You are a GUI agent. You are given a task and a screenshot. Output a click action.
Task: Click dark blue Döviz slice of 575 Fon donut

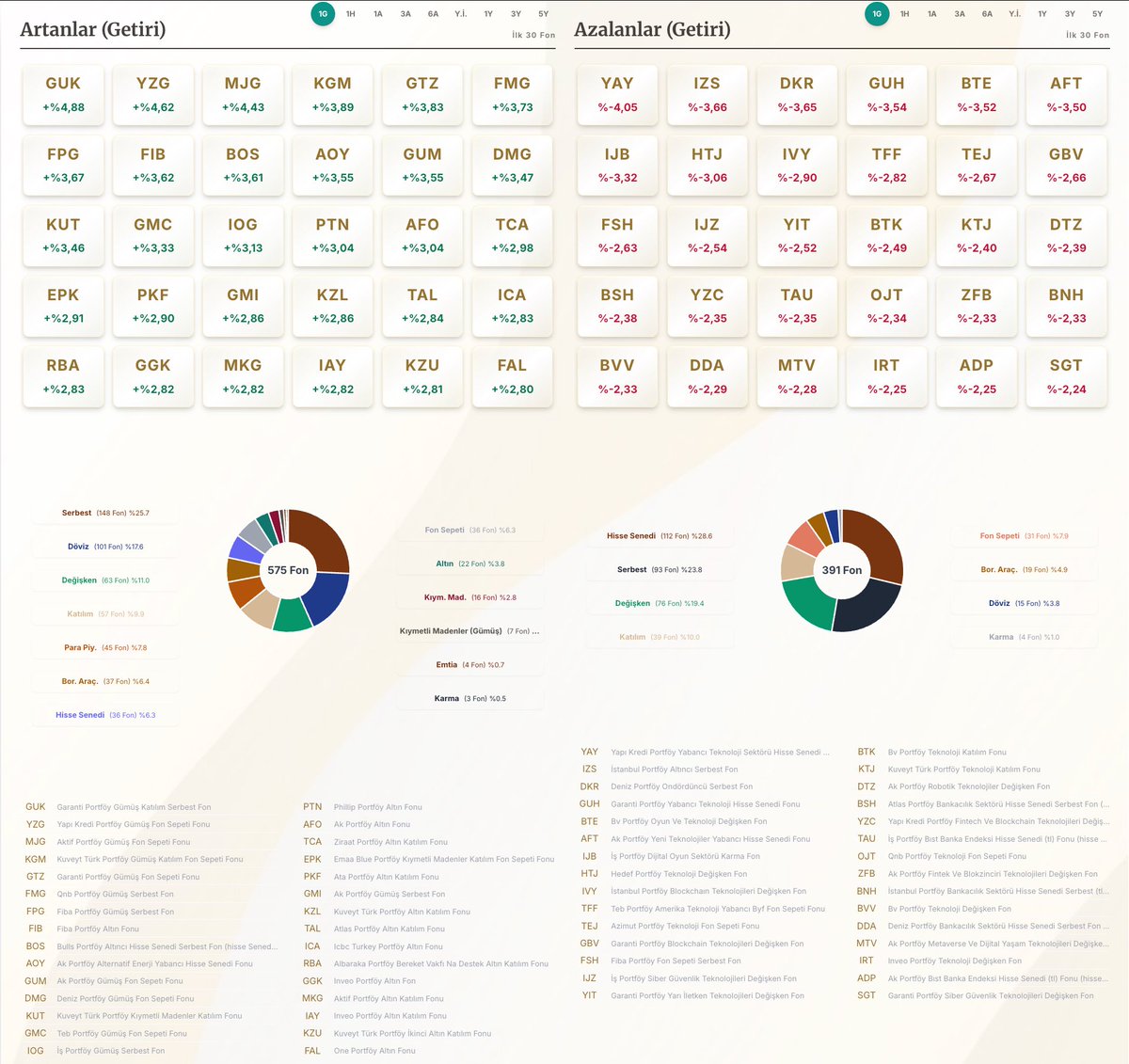(x=326, y=597)
